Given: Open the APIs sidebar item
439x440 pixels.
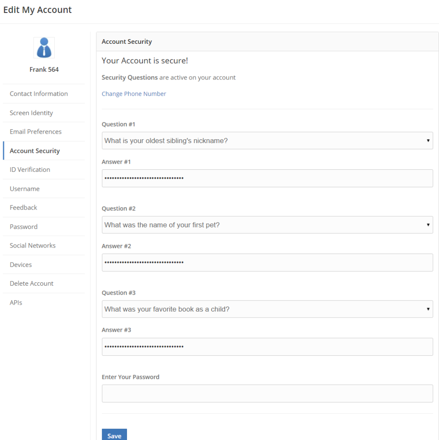Looking at the screenshot, I should coord(16,302).
